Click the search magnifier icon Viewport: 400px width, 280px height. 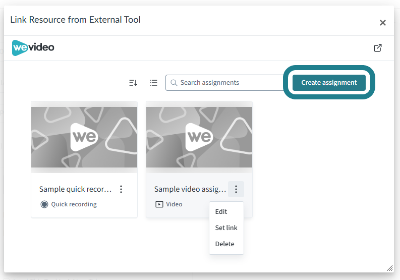[x=174, y=83]
